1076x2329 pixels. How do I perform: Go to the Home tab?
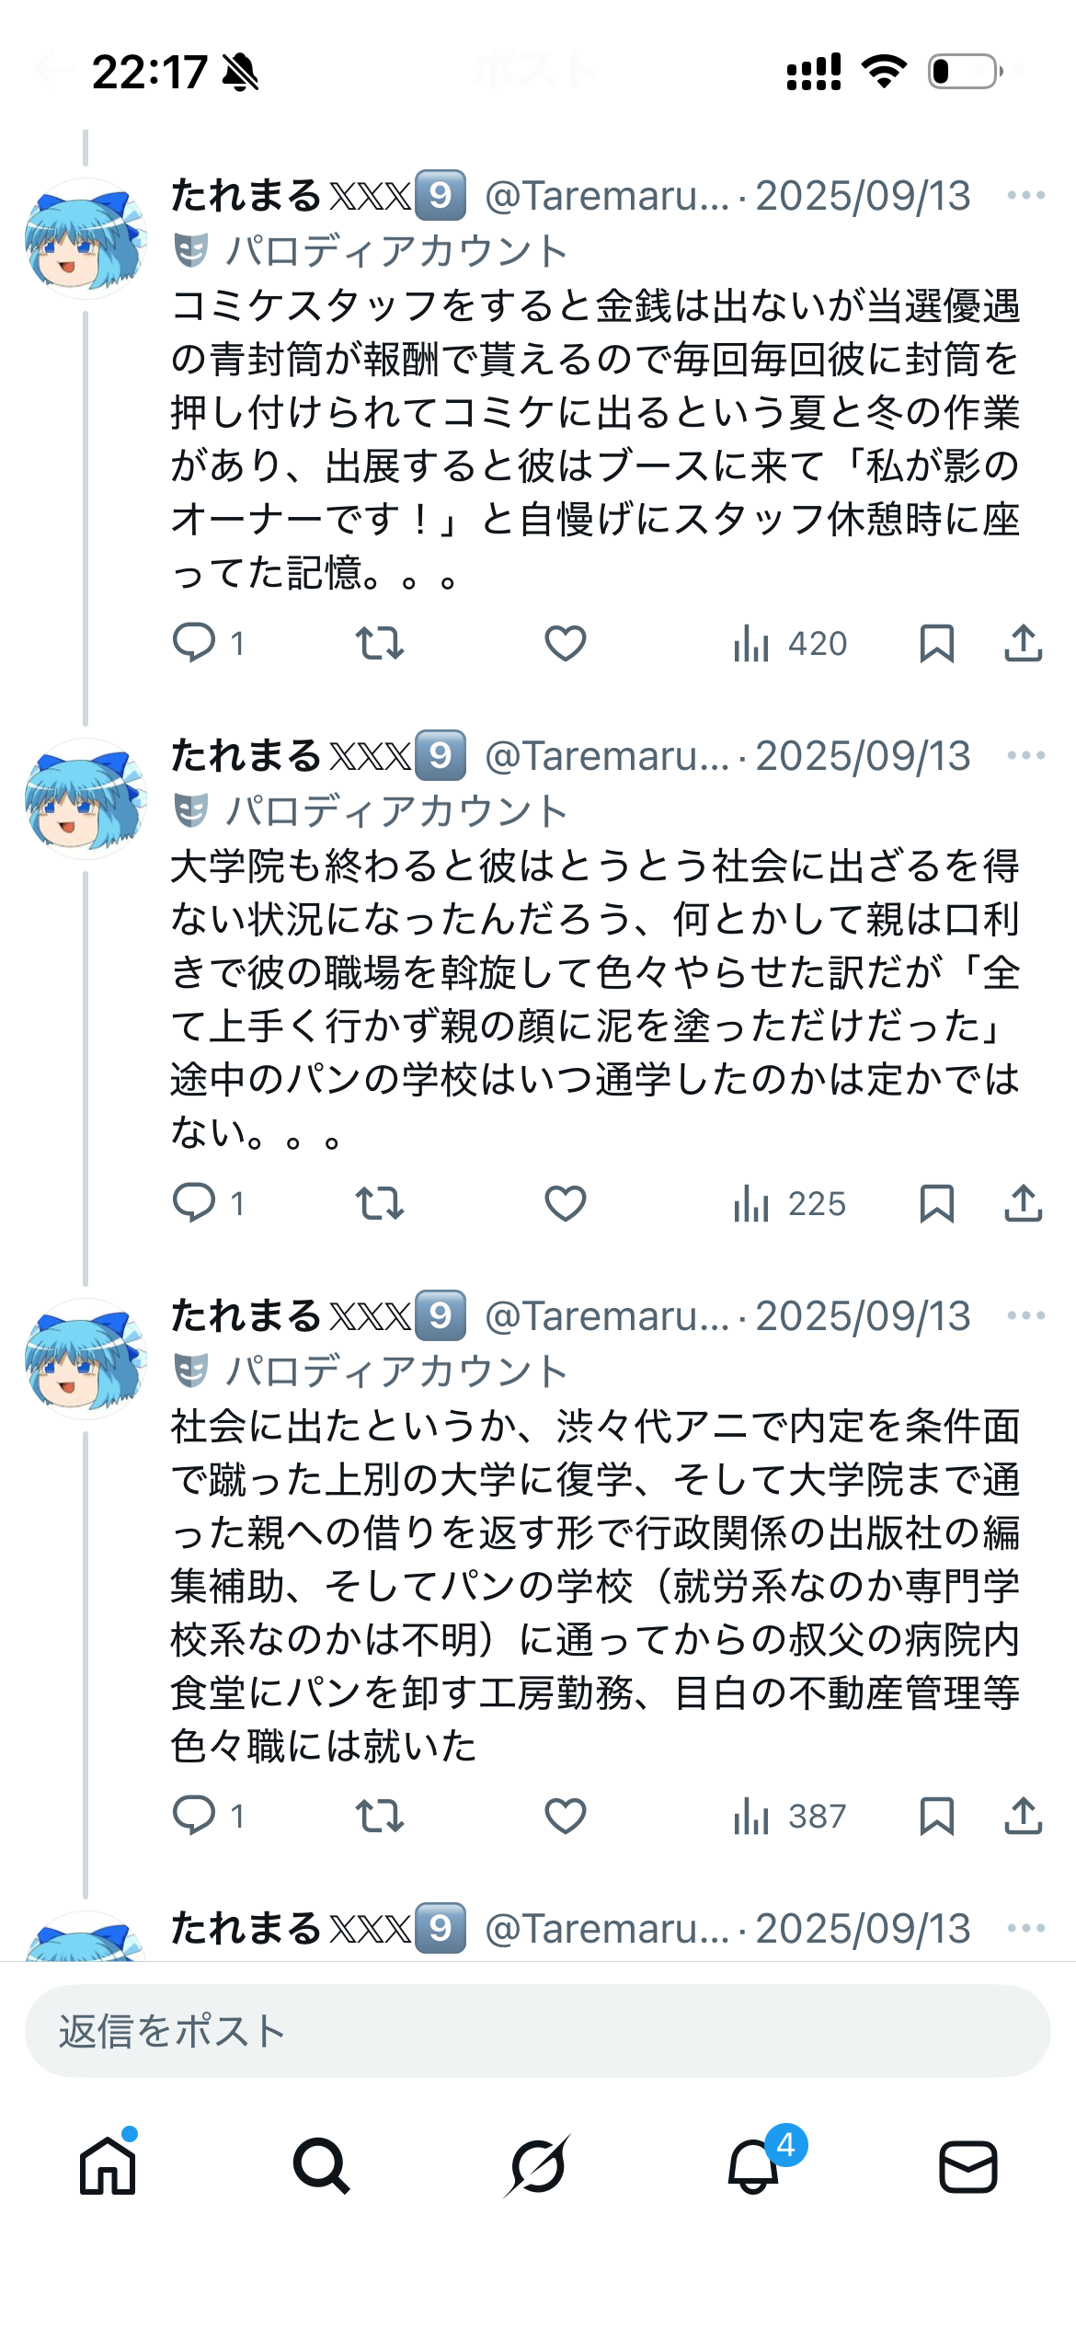[108, 2166]
